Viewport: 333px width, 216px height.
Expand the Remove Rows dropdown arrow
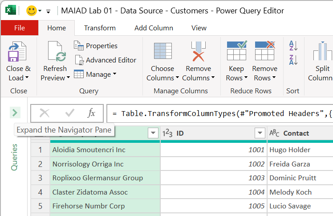tap(274, 78)
